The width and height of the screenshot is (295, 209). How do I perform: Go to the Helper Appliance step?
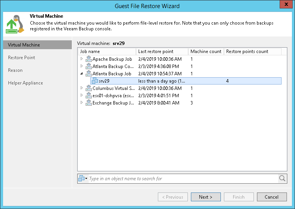[25, 83]
